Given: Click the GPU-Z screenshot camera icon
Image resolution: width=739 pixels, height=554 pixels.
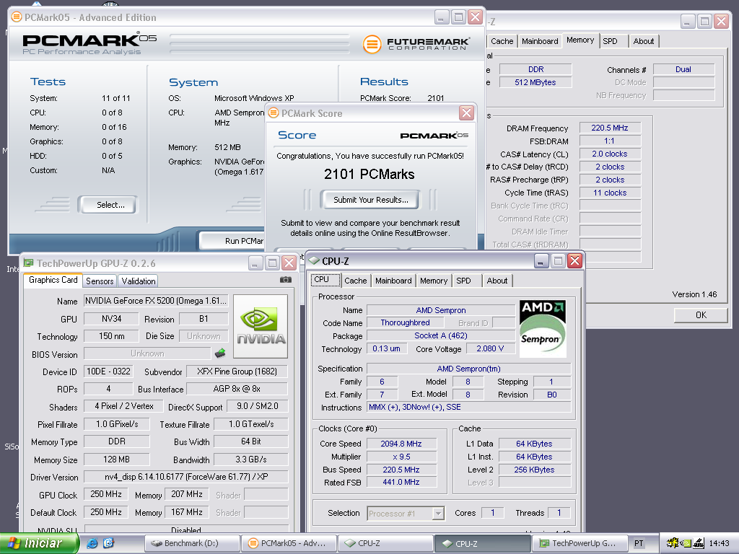Looking at the screenshot, I should 286,280.
